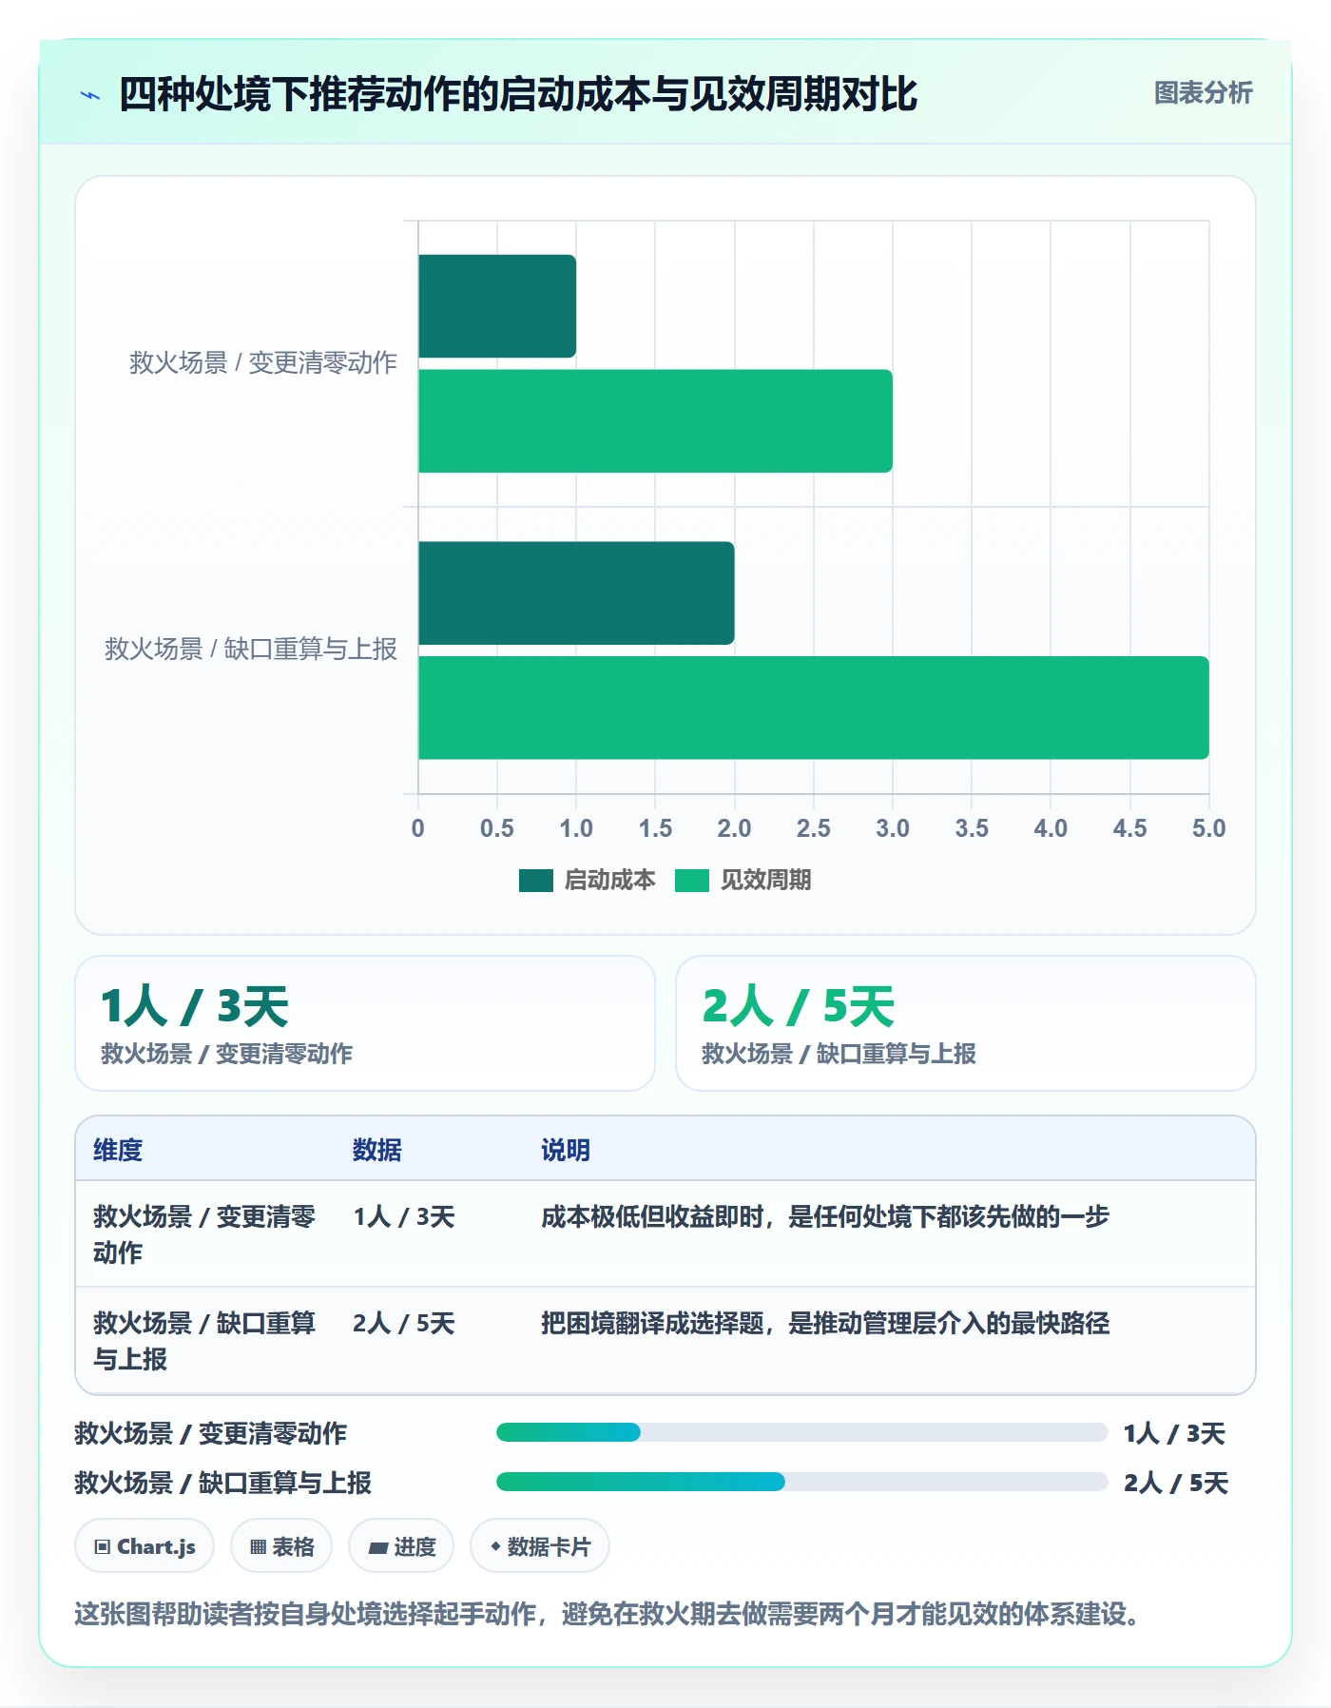Click the 启动成本 bar for 变更清零动作

point(497,306)
